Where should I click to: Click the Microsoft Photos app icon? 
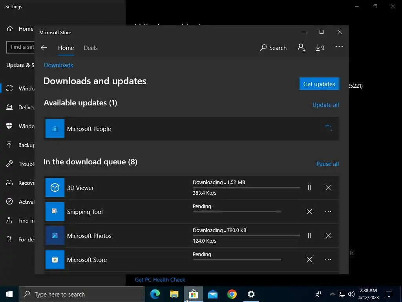tap(55, 236)
